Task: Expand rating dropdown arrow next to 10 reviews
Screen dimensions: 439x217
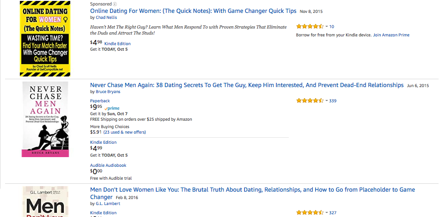Action: coord(326,27)
